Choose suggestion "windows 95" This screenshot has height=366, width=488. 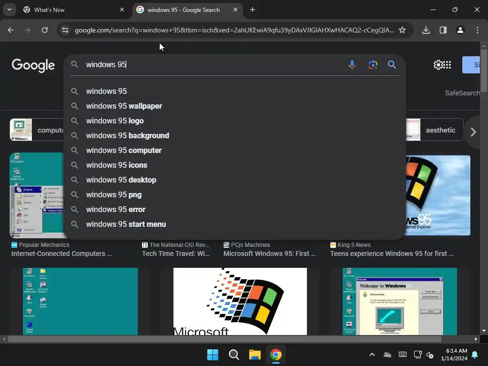(x=234, y=91)
